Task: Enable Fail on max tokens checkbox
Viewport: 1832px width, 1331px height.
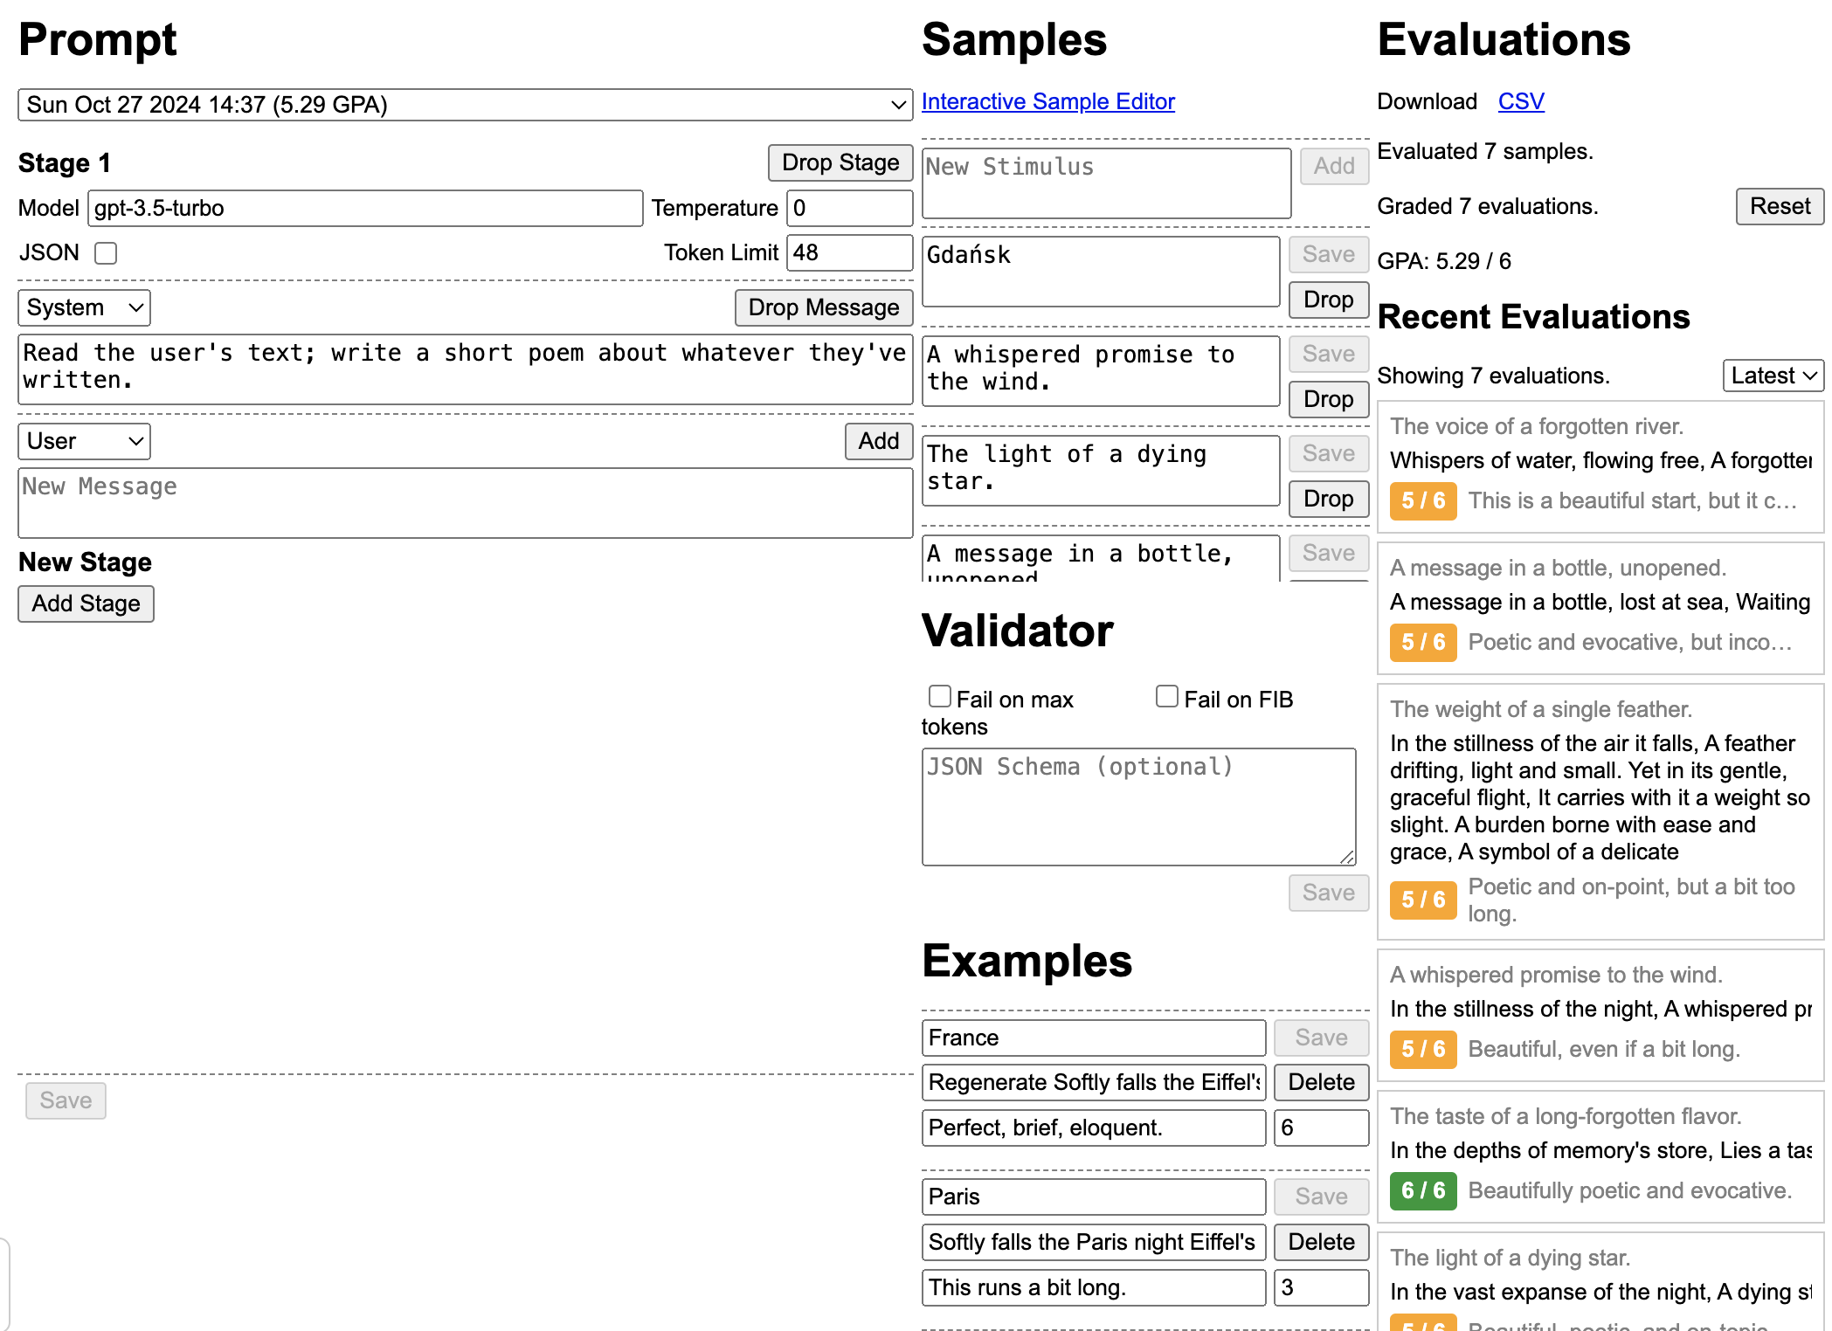Action: point(940,696)
